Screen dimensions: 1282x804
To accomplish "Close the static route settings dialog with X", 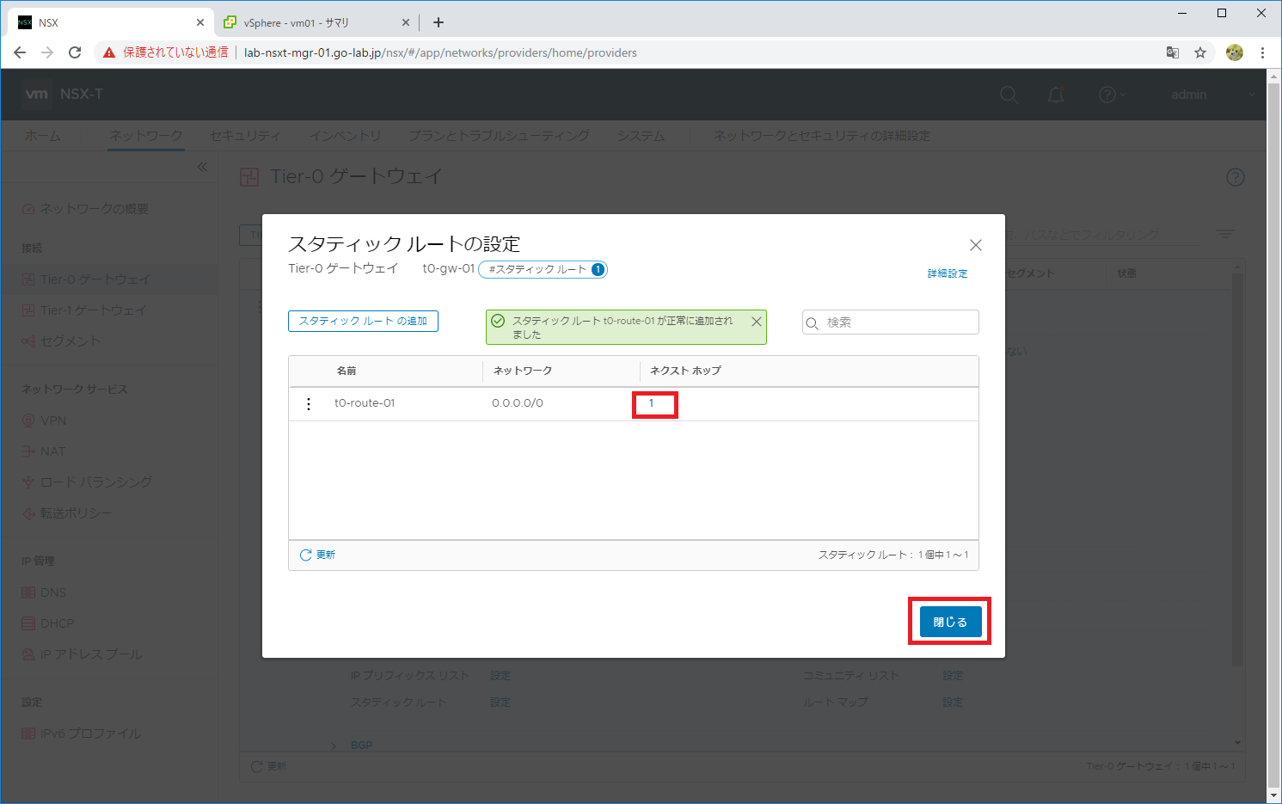I will tap(976, 245).
